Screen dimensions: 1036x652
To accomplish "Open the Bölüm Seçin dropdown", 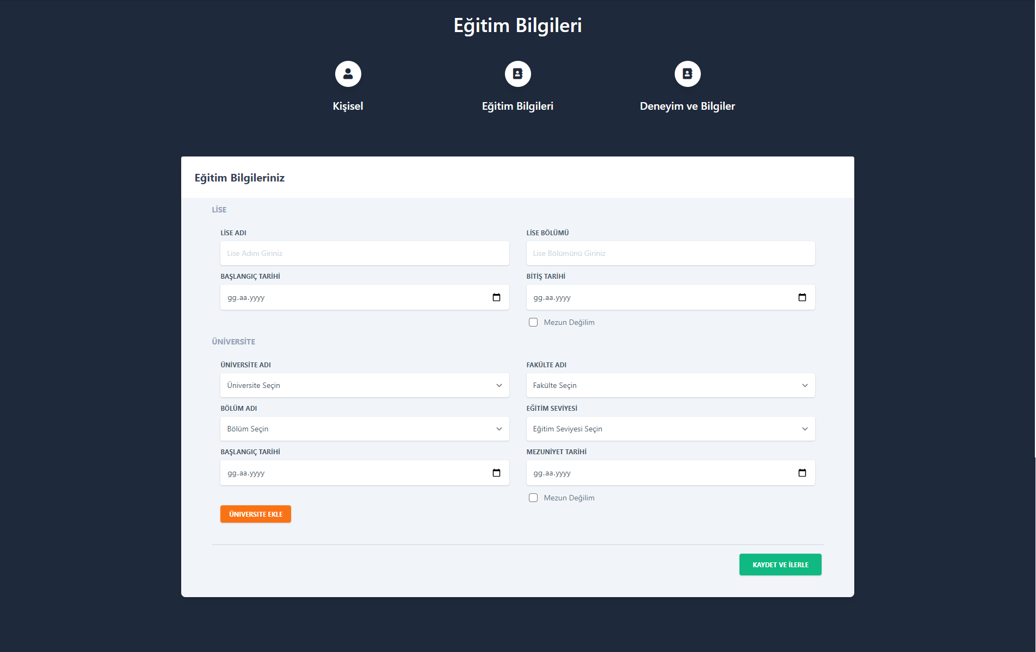I will click(x=365, y=429).
